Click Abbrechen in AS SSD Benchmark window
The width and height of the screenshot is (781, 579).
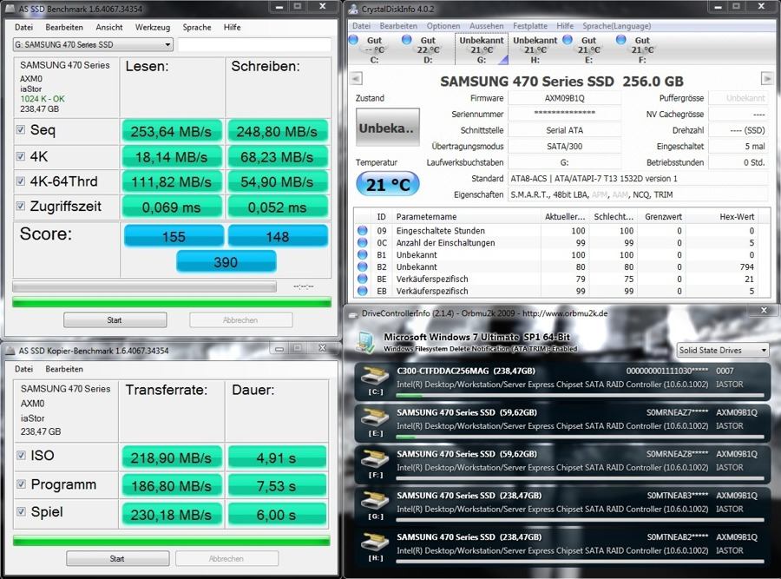pos(241,320)
